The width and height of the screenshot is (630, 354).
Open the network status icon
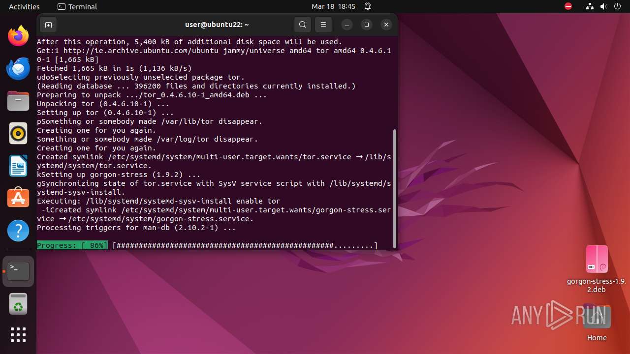(x=590, y=7)
